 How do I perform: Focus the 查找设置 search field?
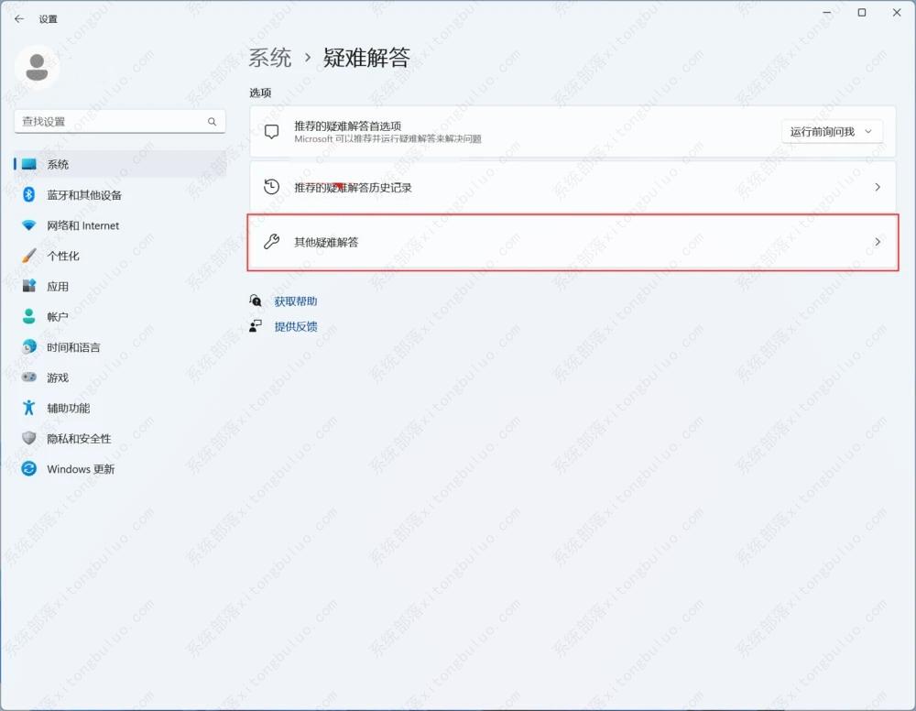pyautogui.click(x=110, y=122)
